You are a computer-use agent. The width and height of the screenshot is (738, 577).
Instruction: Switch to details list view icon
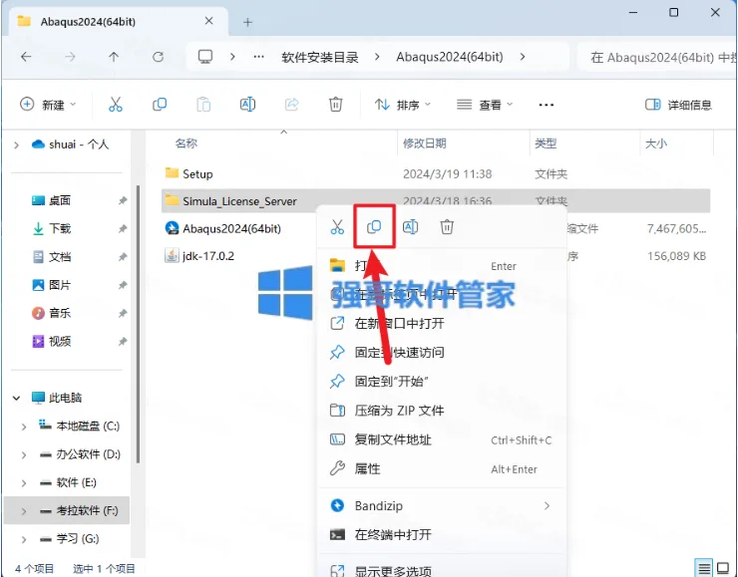(704, 568)
